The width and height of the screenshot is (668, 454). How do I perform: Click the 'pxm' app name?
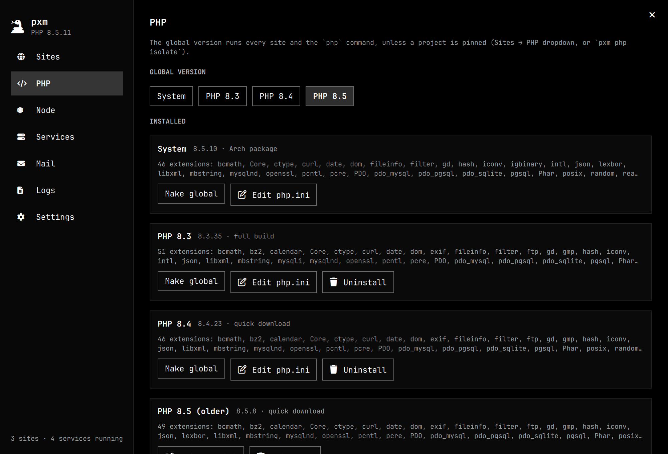tap(39, 22)
